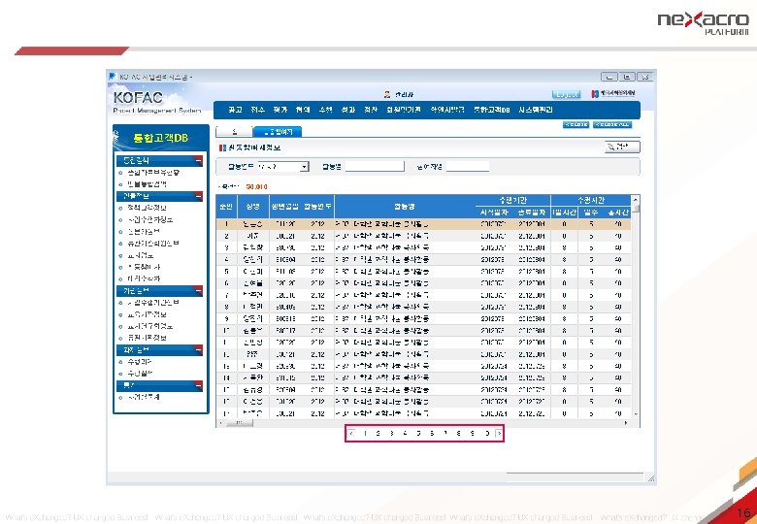Click the window title bar app icon
The height and width of the screenshot is (524, 757).
point(113,77)
